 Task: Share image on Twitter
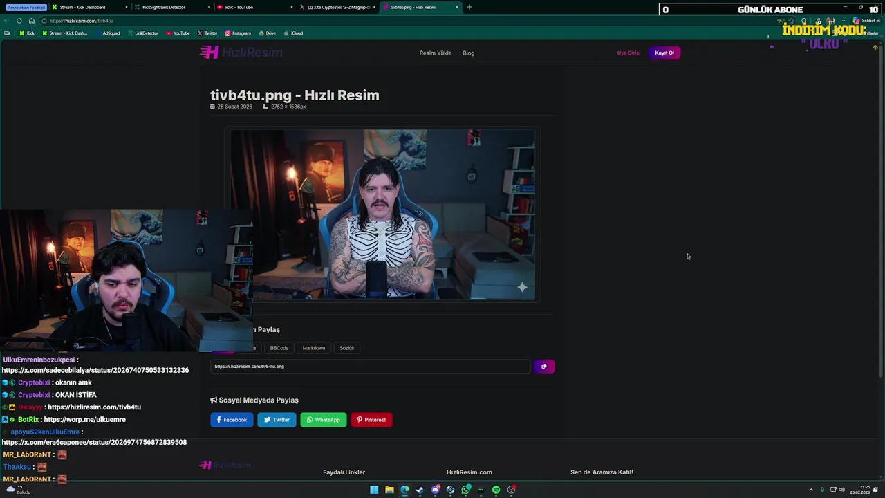277,420
